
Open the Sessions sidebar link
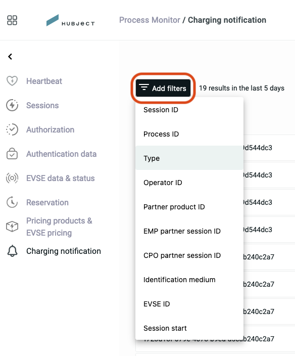(42, 105)
